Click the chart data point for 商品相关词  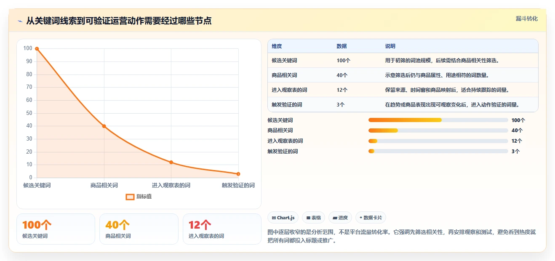104,126
